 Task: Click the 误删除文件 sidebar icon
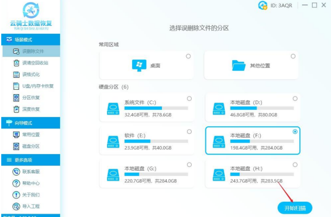[x=16, y=51]
